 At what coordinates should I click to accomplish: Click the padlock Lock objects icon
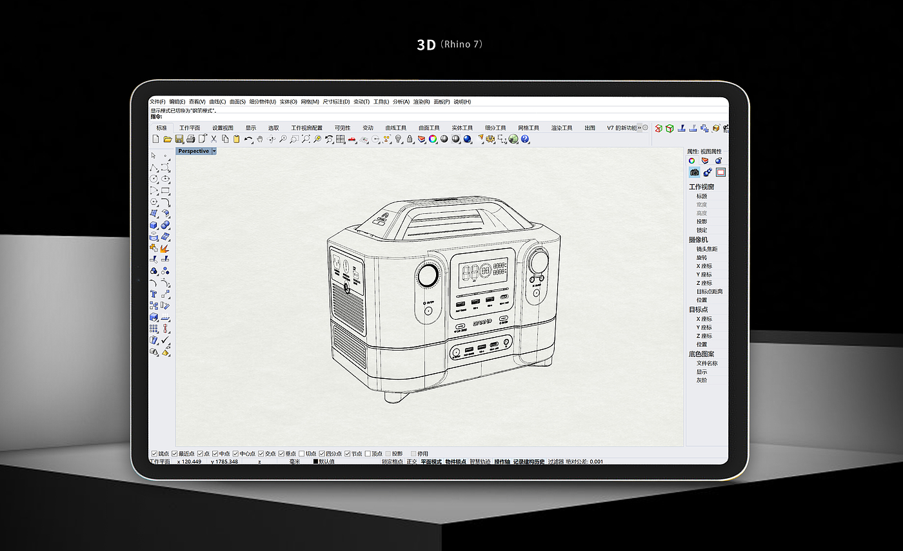(410, 139)
